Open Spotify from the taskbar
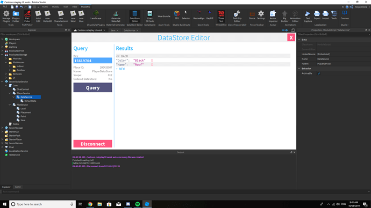Viewport: 371px width, 208px height. (138, 204)
